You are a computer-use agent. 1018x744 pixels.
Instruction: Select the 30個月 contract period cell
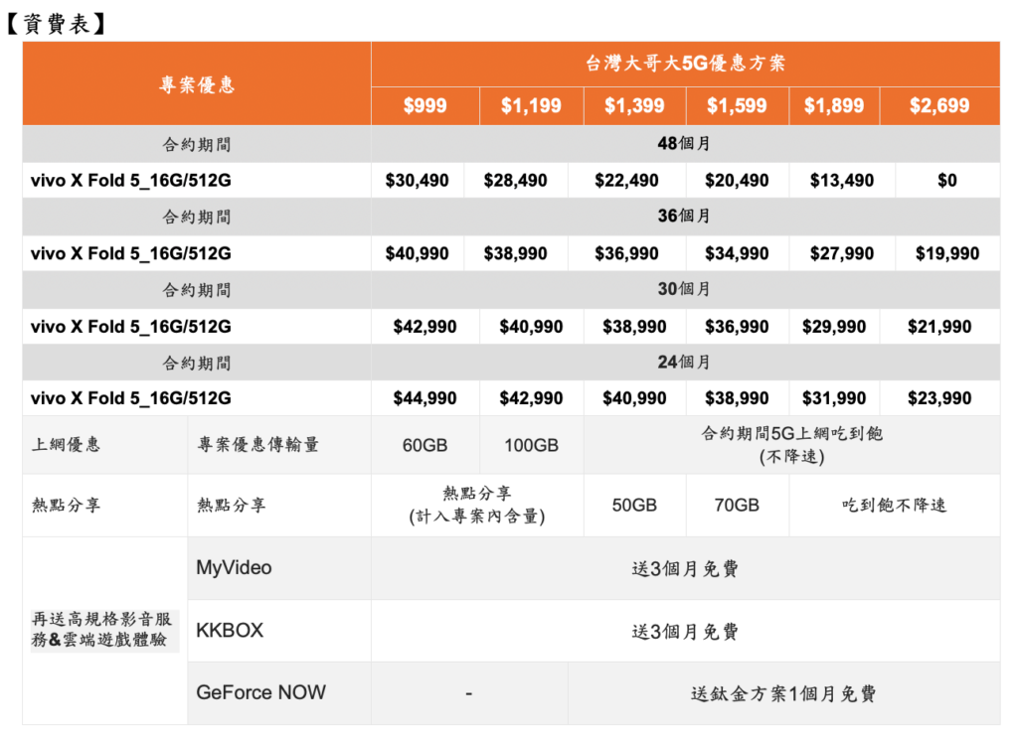click(685, 289)
